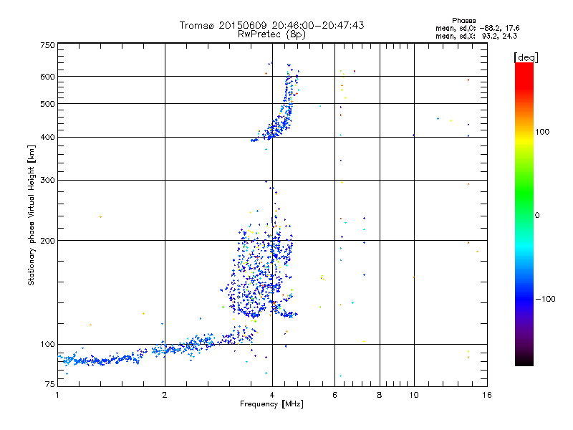Click the frequency axis tick label '8'
The image size is (573, 430).
380,395
